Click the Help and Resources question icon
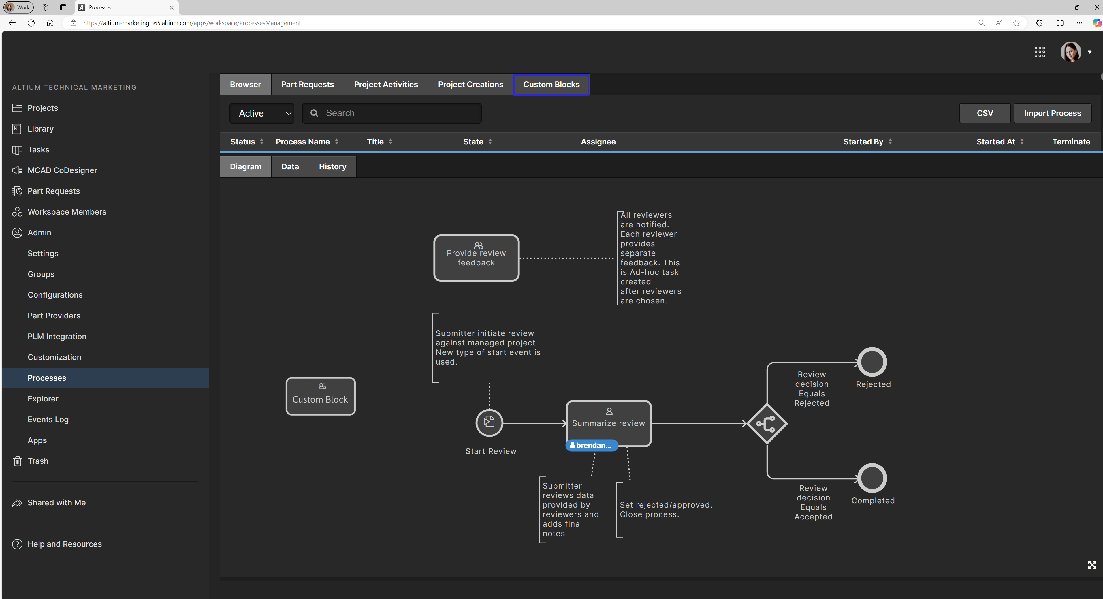The height and width of the screenshot is (599, 1103). [17, 544]
